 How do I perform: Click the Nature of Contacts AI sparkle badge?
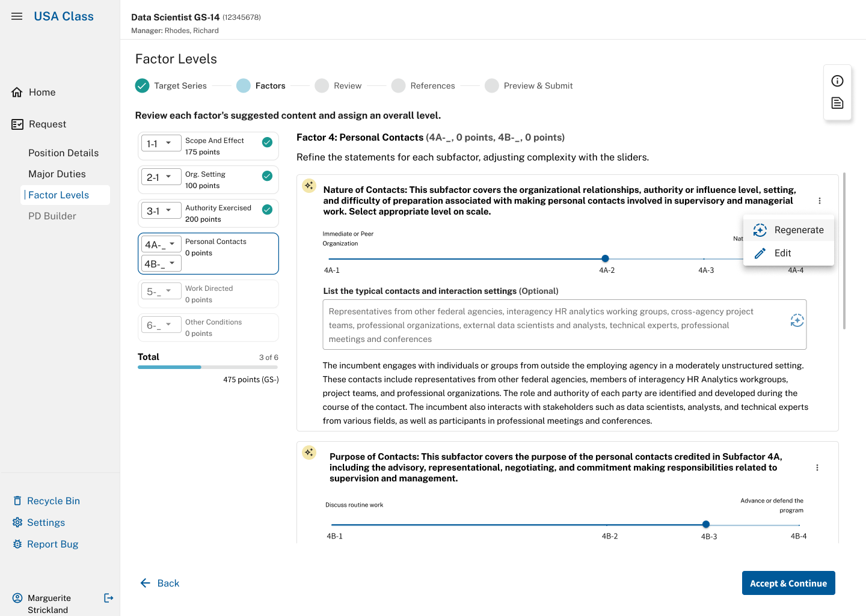click(309, 185)
